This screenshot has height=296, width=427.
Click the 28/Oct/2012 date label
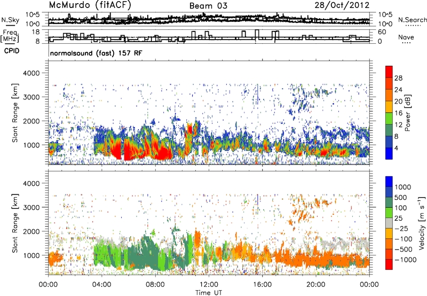342,5
